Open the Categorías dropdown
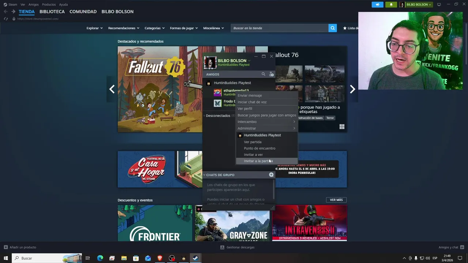 154,28
